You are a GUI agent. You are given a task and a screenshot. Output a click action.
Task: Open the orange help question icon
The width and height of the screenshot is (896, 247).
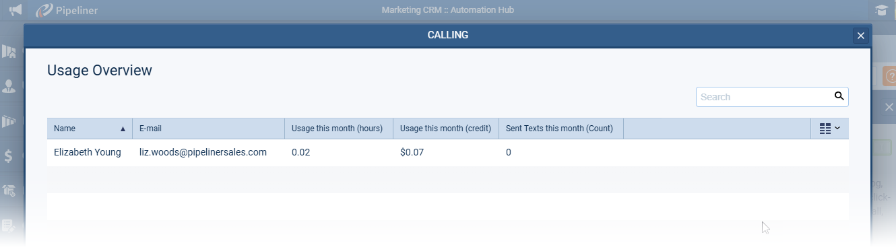click(x=889, y=77)
